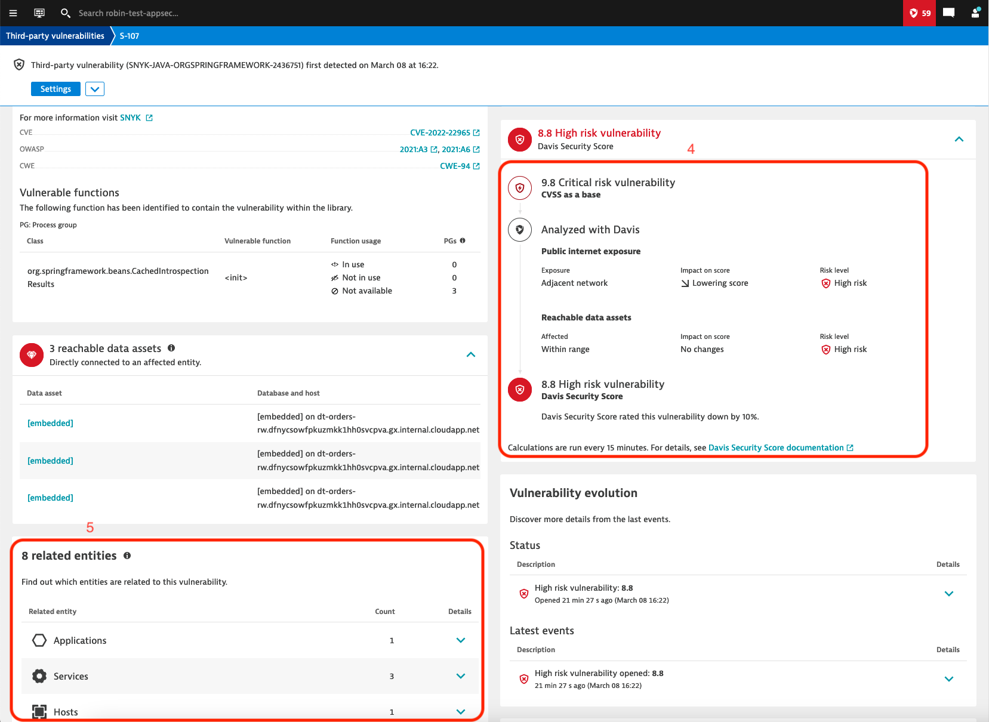Open the user account icon
989x722 pixels.
click(x=975, y=13)
